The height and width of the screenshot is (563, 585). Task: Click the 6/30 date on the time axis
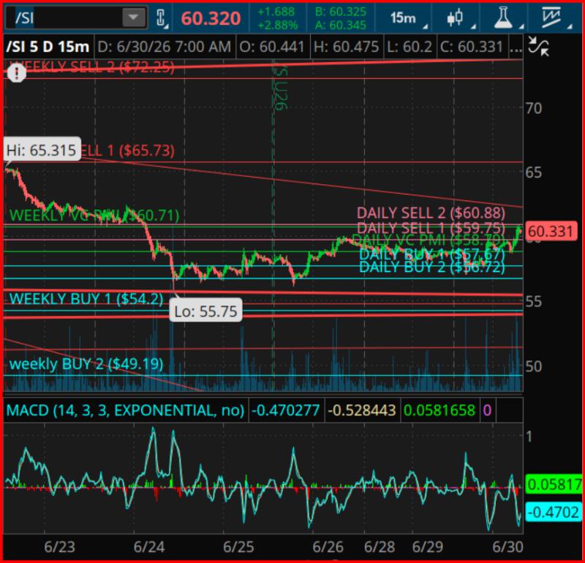(x=507, y=547)
